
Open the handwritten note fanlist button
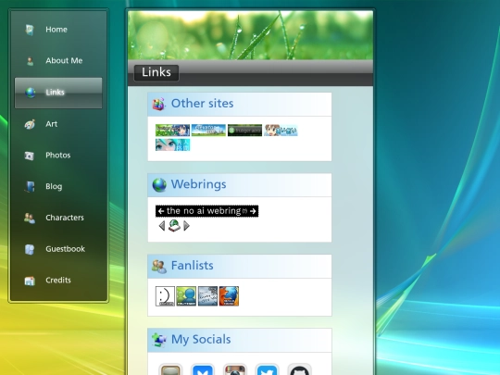[x=207, y=296]
